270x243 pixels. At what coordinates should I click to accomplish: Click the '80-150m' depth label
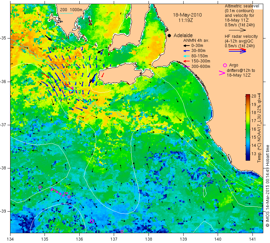pos(199,56)
